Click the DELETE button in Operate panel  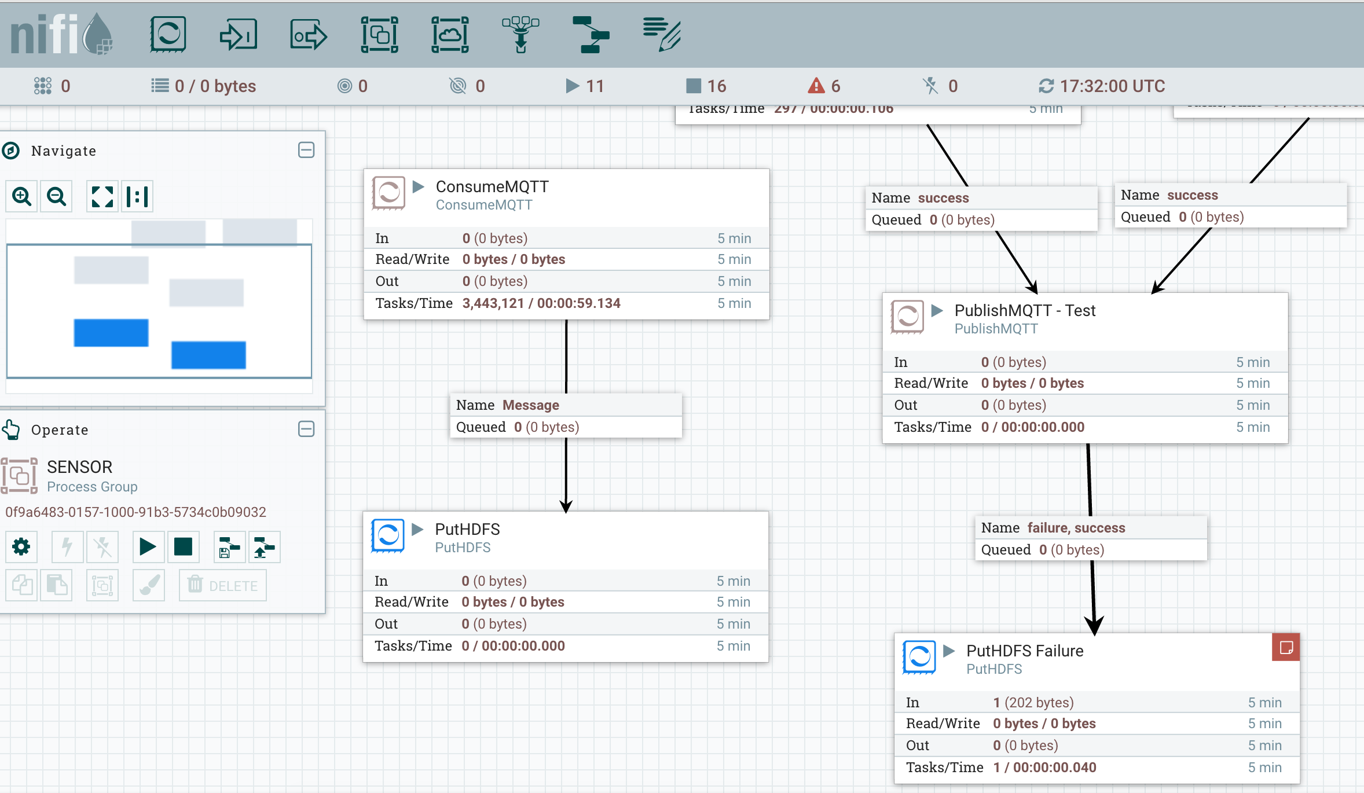pyautogui.click(x=223, y=585)
